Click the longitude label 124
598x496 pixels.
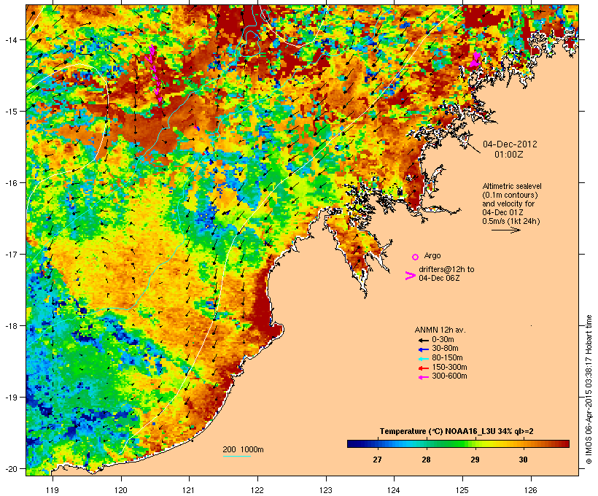(x=394, y=490)
